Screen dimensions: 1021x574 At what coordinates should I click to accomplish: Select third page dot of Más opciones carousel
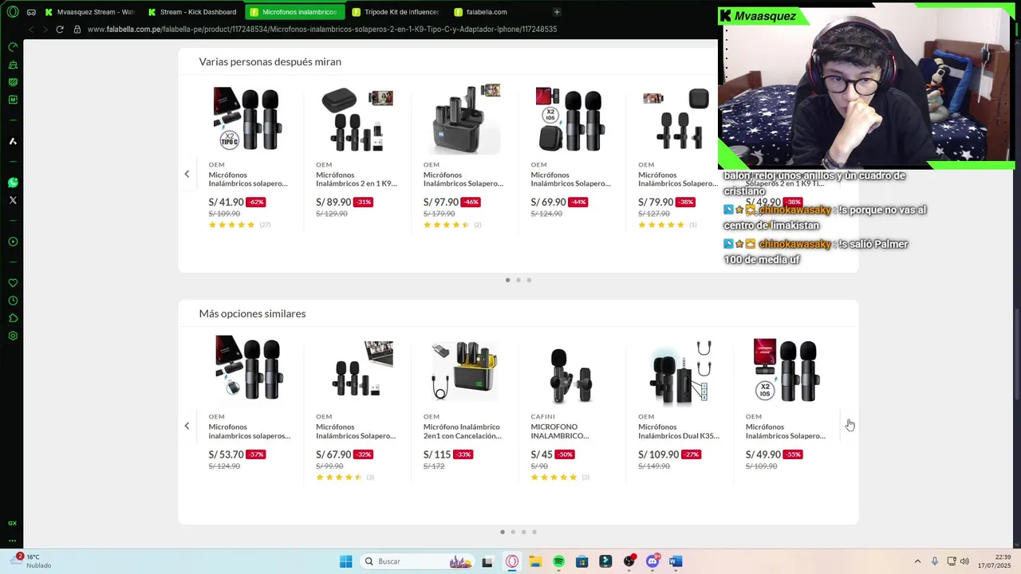click(x=523, y=532)
